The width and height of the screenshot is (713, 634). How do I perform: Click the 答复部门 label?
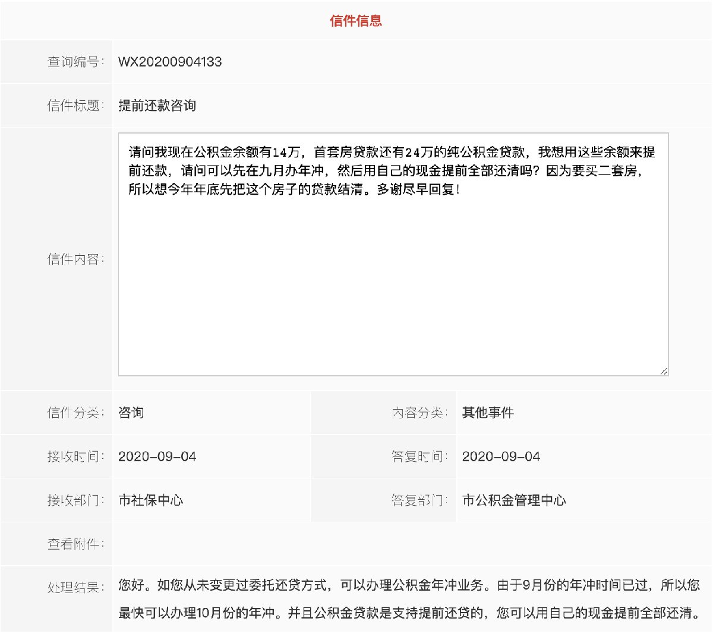pyautogui.click(x=419, y=500)
